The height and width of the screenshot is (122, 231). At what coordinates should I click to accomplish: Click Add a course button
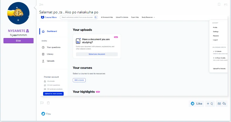(79, 80)
